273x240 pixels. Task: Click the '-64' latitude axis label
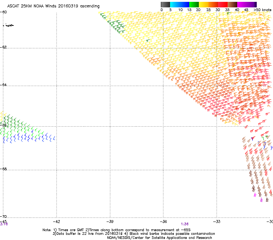coord(3,85)
